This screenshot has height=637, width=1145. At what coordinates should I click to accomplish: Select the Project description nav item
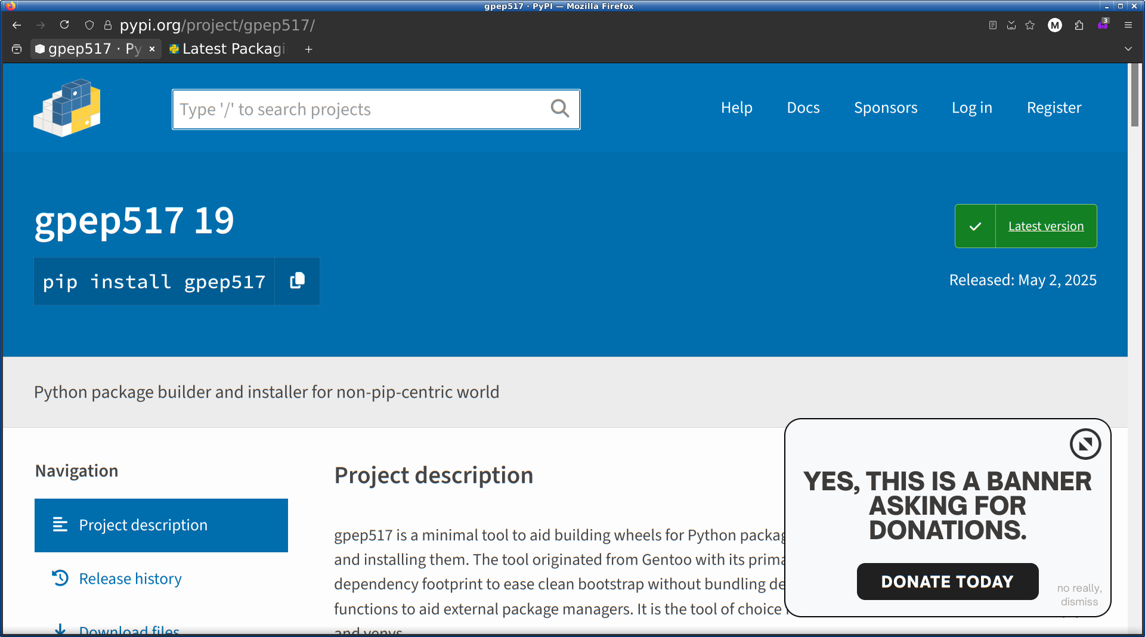[161, 525]
